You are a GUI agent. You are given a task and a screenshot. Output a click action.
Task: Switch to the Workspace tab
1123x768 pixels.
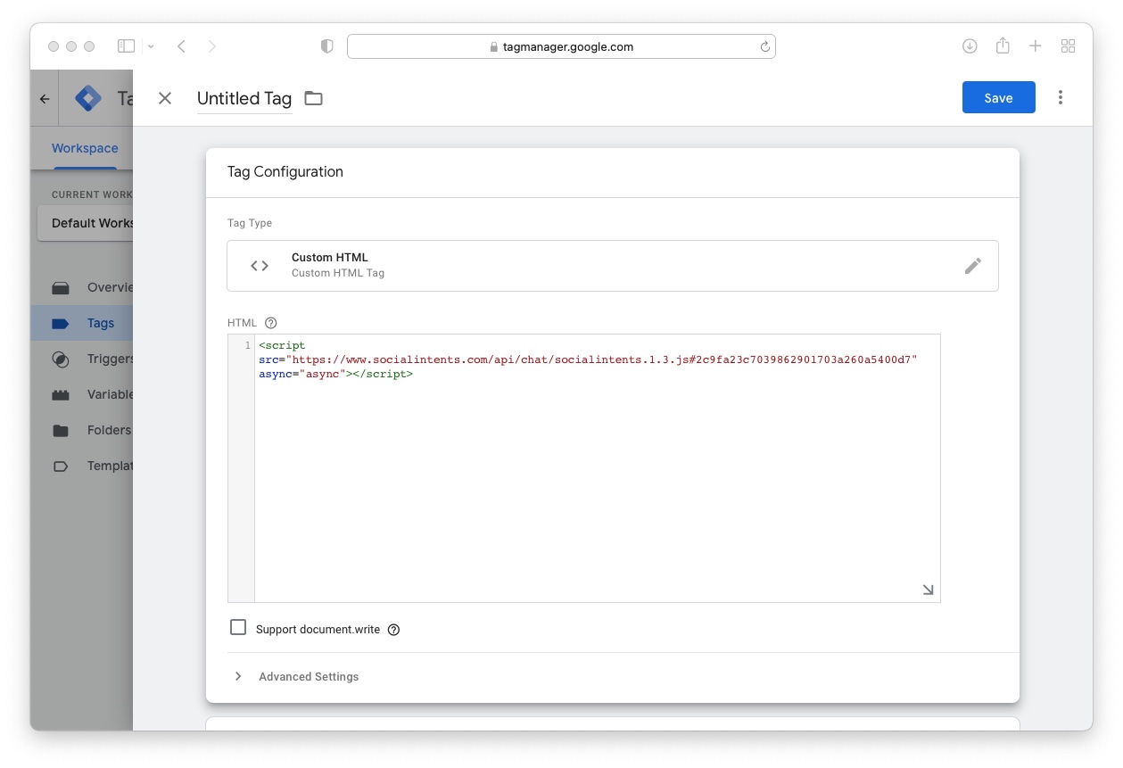click(85, 148)
